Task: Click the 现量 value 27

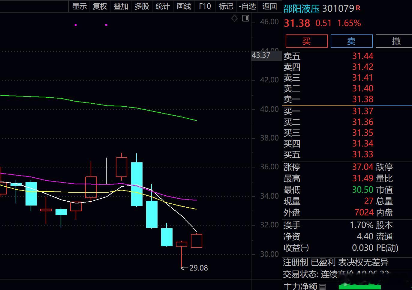Action: click(369, 201)
